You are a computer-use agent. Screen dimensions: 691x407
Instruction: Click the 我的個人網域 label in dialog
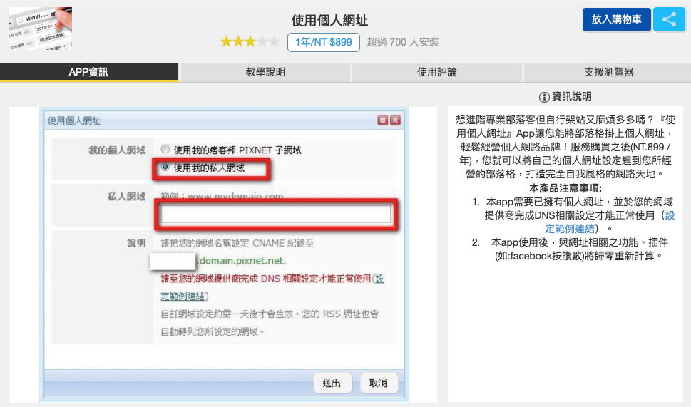coord(117,150)
